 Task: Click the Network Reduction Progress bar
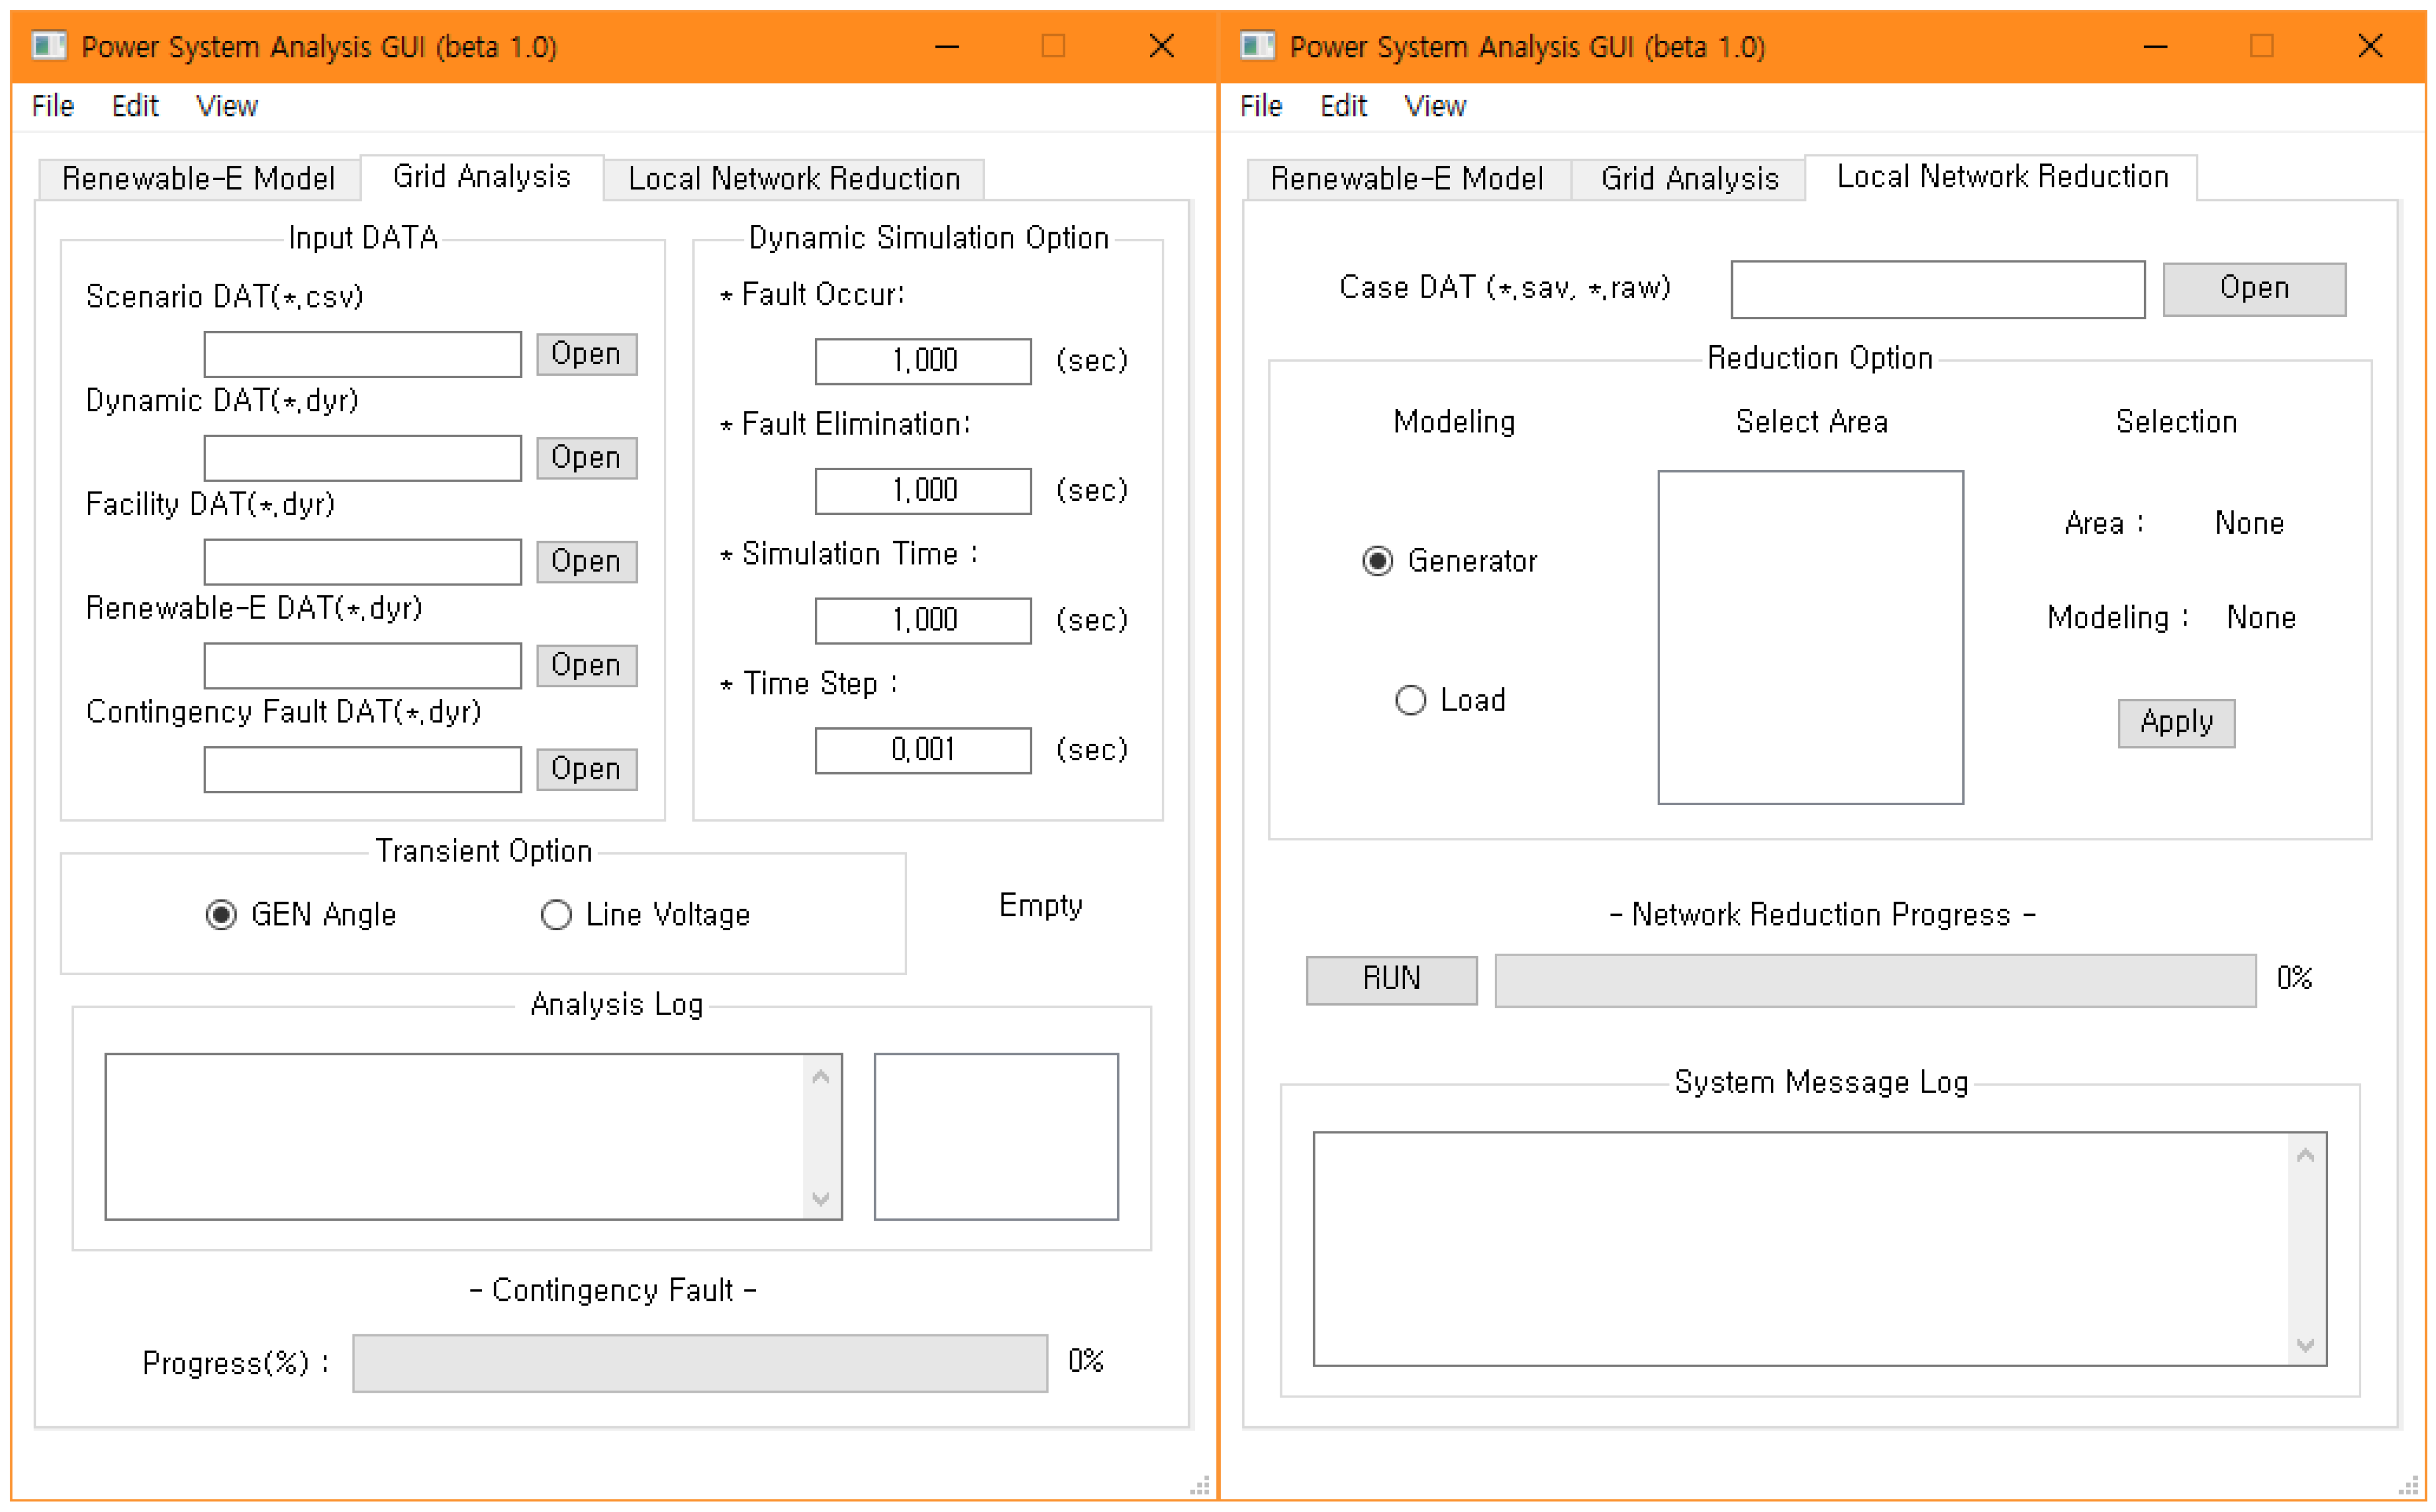1875,980
